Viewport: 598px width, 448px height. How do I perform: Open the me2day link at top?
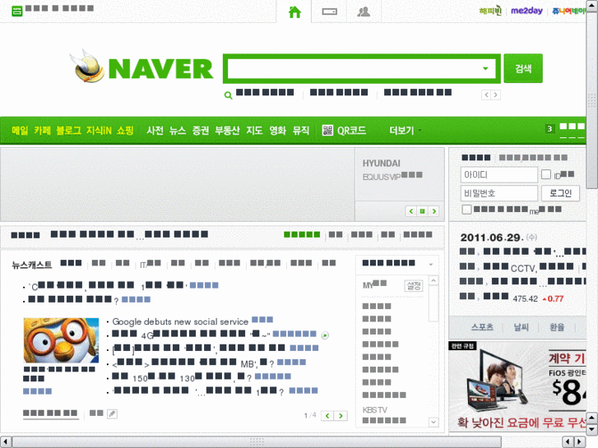[526, 11]
